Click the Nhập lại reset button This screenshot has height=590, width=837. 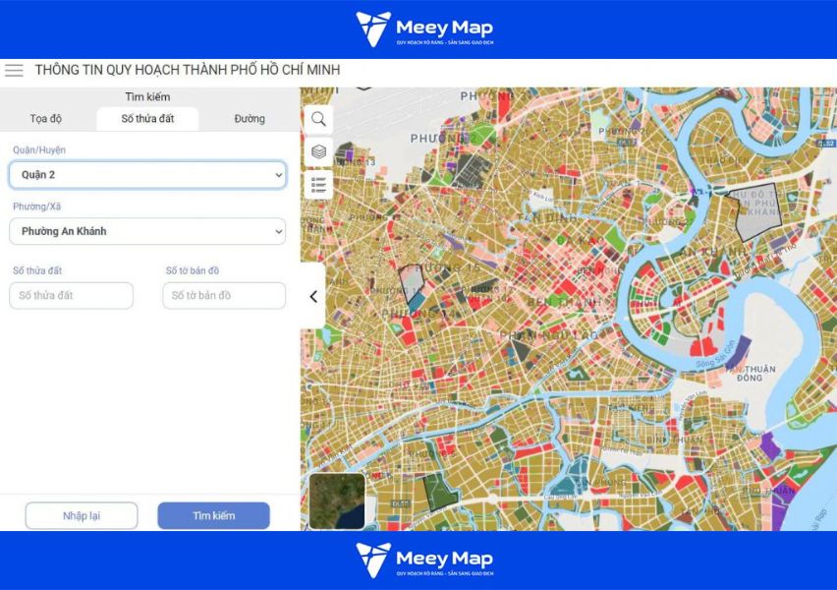(x=82, y=515)
